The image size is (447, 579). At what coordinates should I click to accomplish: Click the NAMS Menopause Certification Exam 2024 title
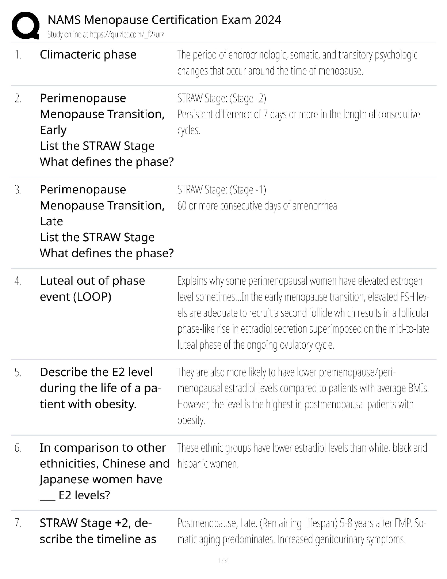pyautogui.click(x=164, y=20)
